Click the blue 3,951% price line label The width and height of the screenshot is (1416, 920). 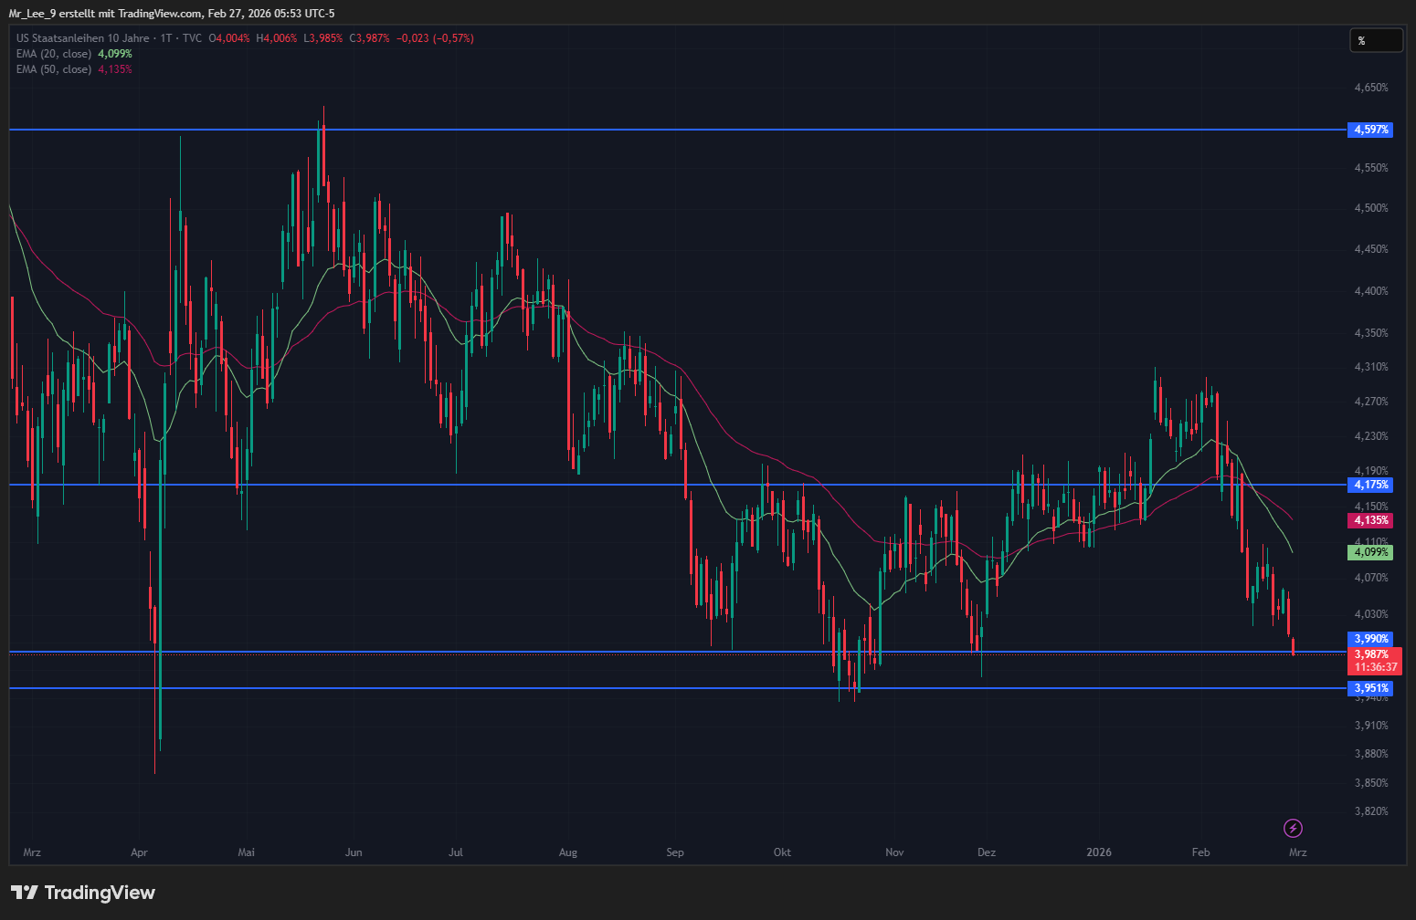click(x=1370, y=688)
